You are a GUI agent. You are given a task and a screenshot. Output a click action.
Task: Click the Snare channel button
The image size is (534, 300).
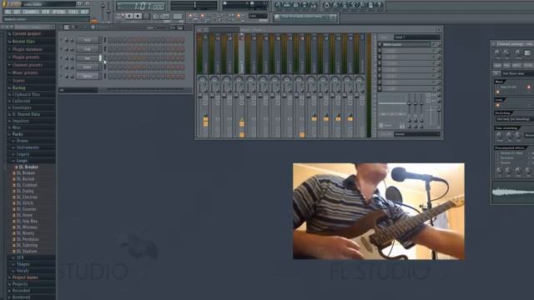coord(87,67)
